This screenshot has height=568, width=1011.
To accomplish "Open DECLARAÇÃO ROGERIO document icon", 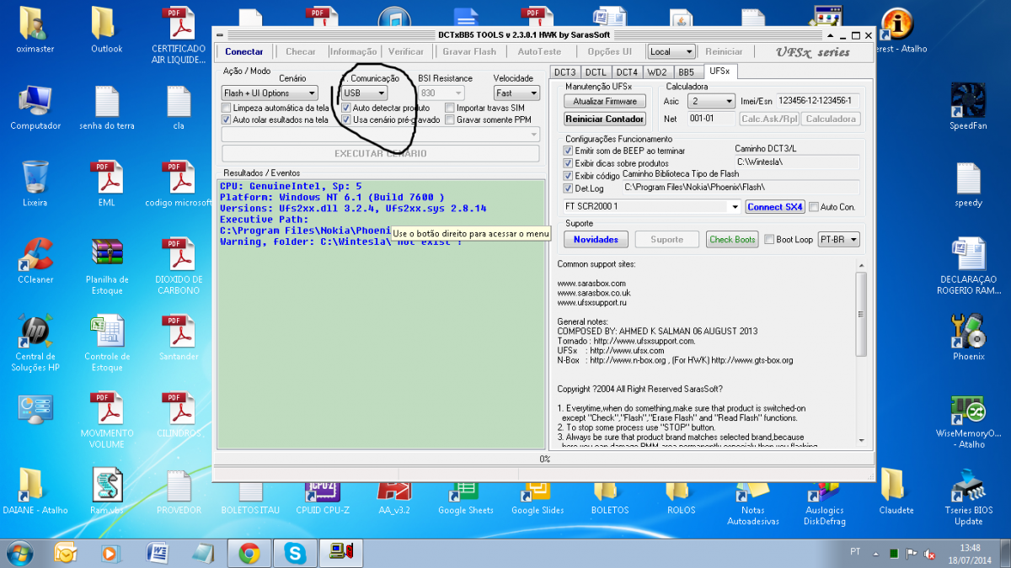I will pyautogui.click(x=968, y=267).
